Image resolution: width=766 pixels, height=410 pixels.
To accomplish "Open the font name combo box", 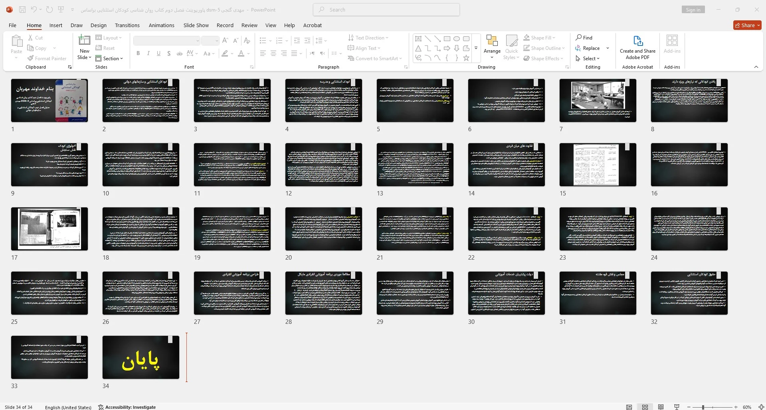I will point(166,40).
